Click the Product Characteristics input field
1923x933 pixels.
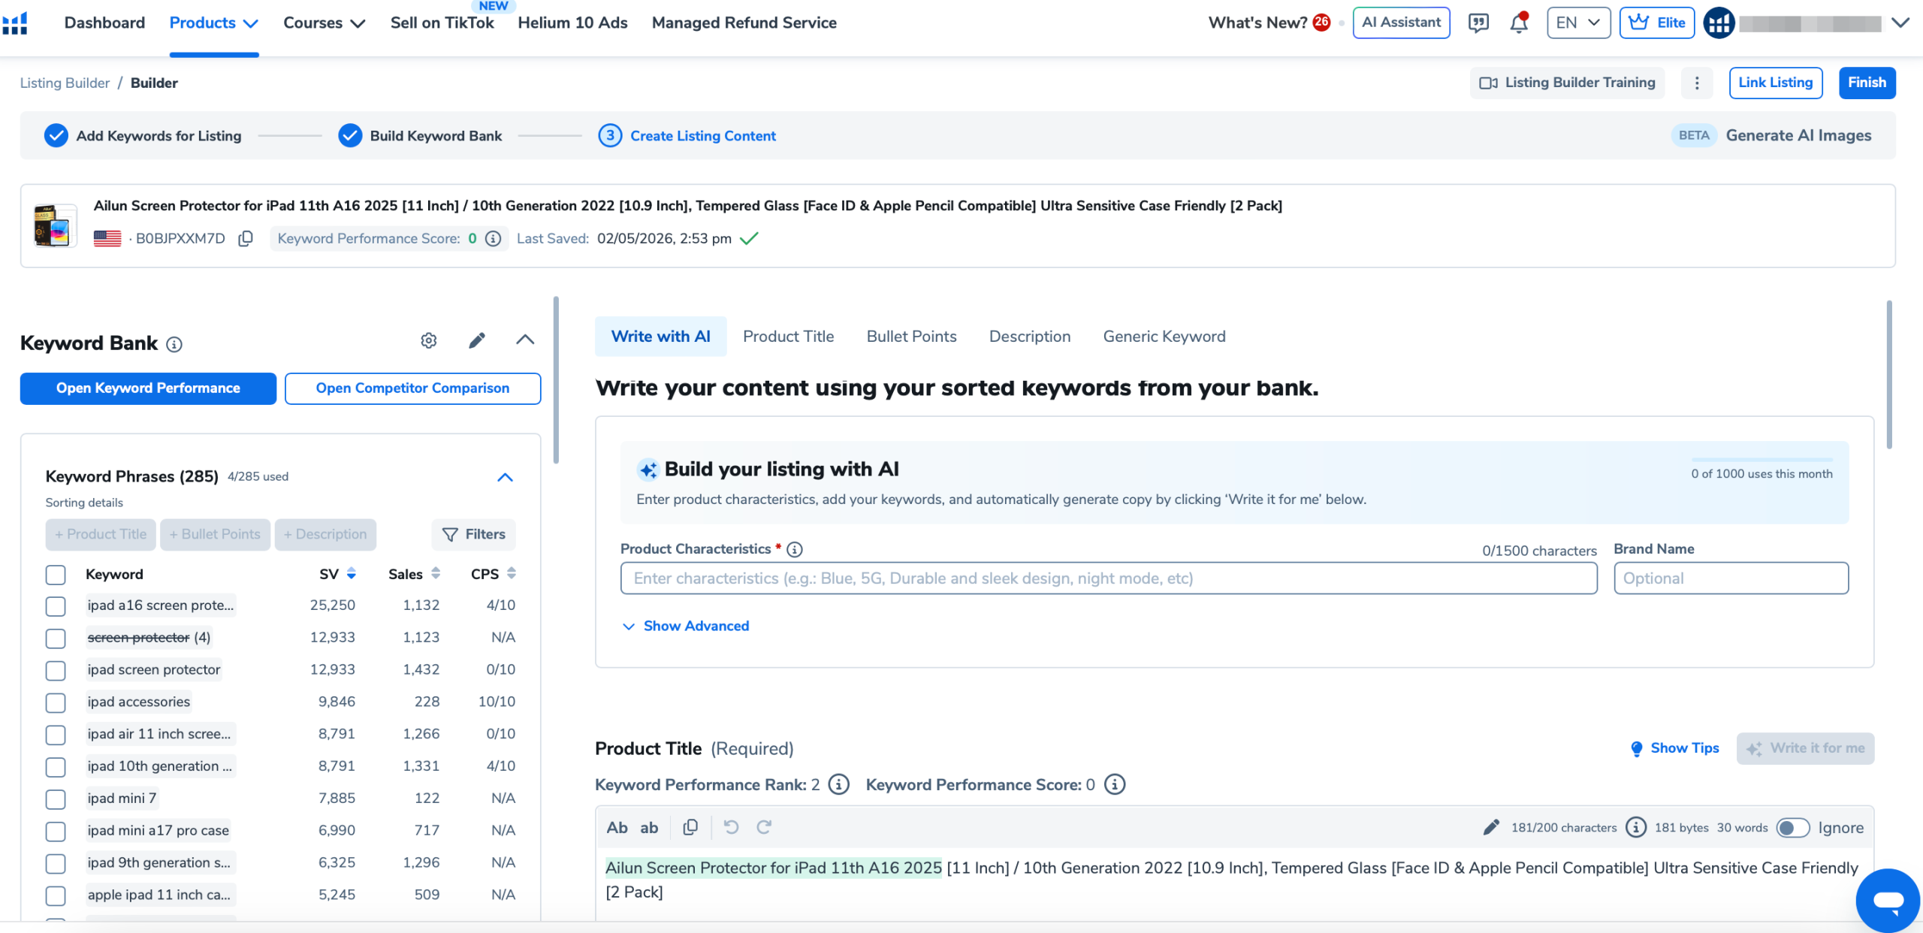click(1108, 578)
